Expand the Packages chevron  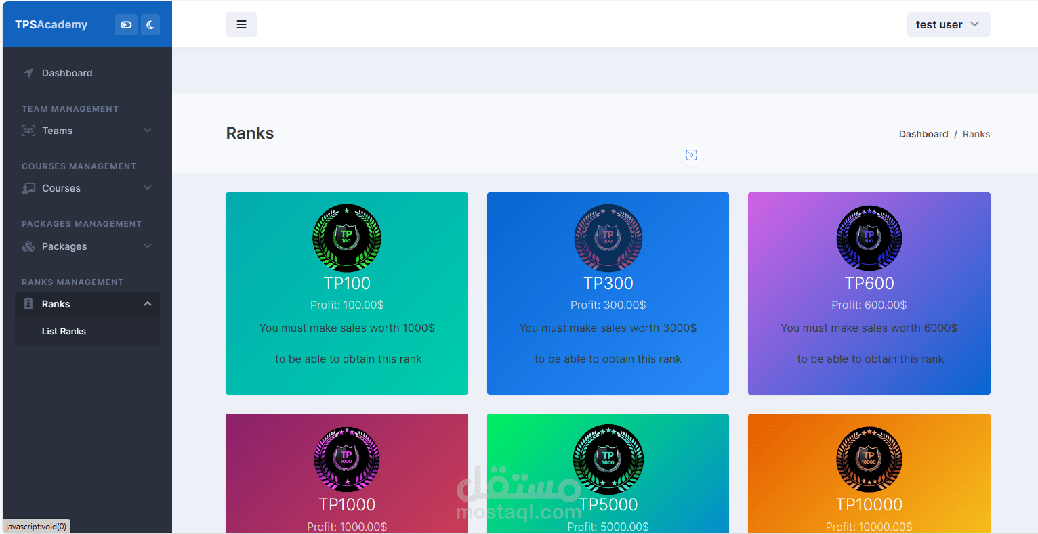148,246
